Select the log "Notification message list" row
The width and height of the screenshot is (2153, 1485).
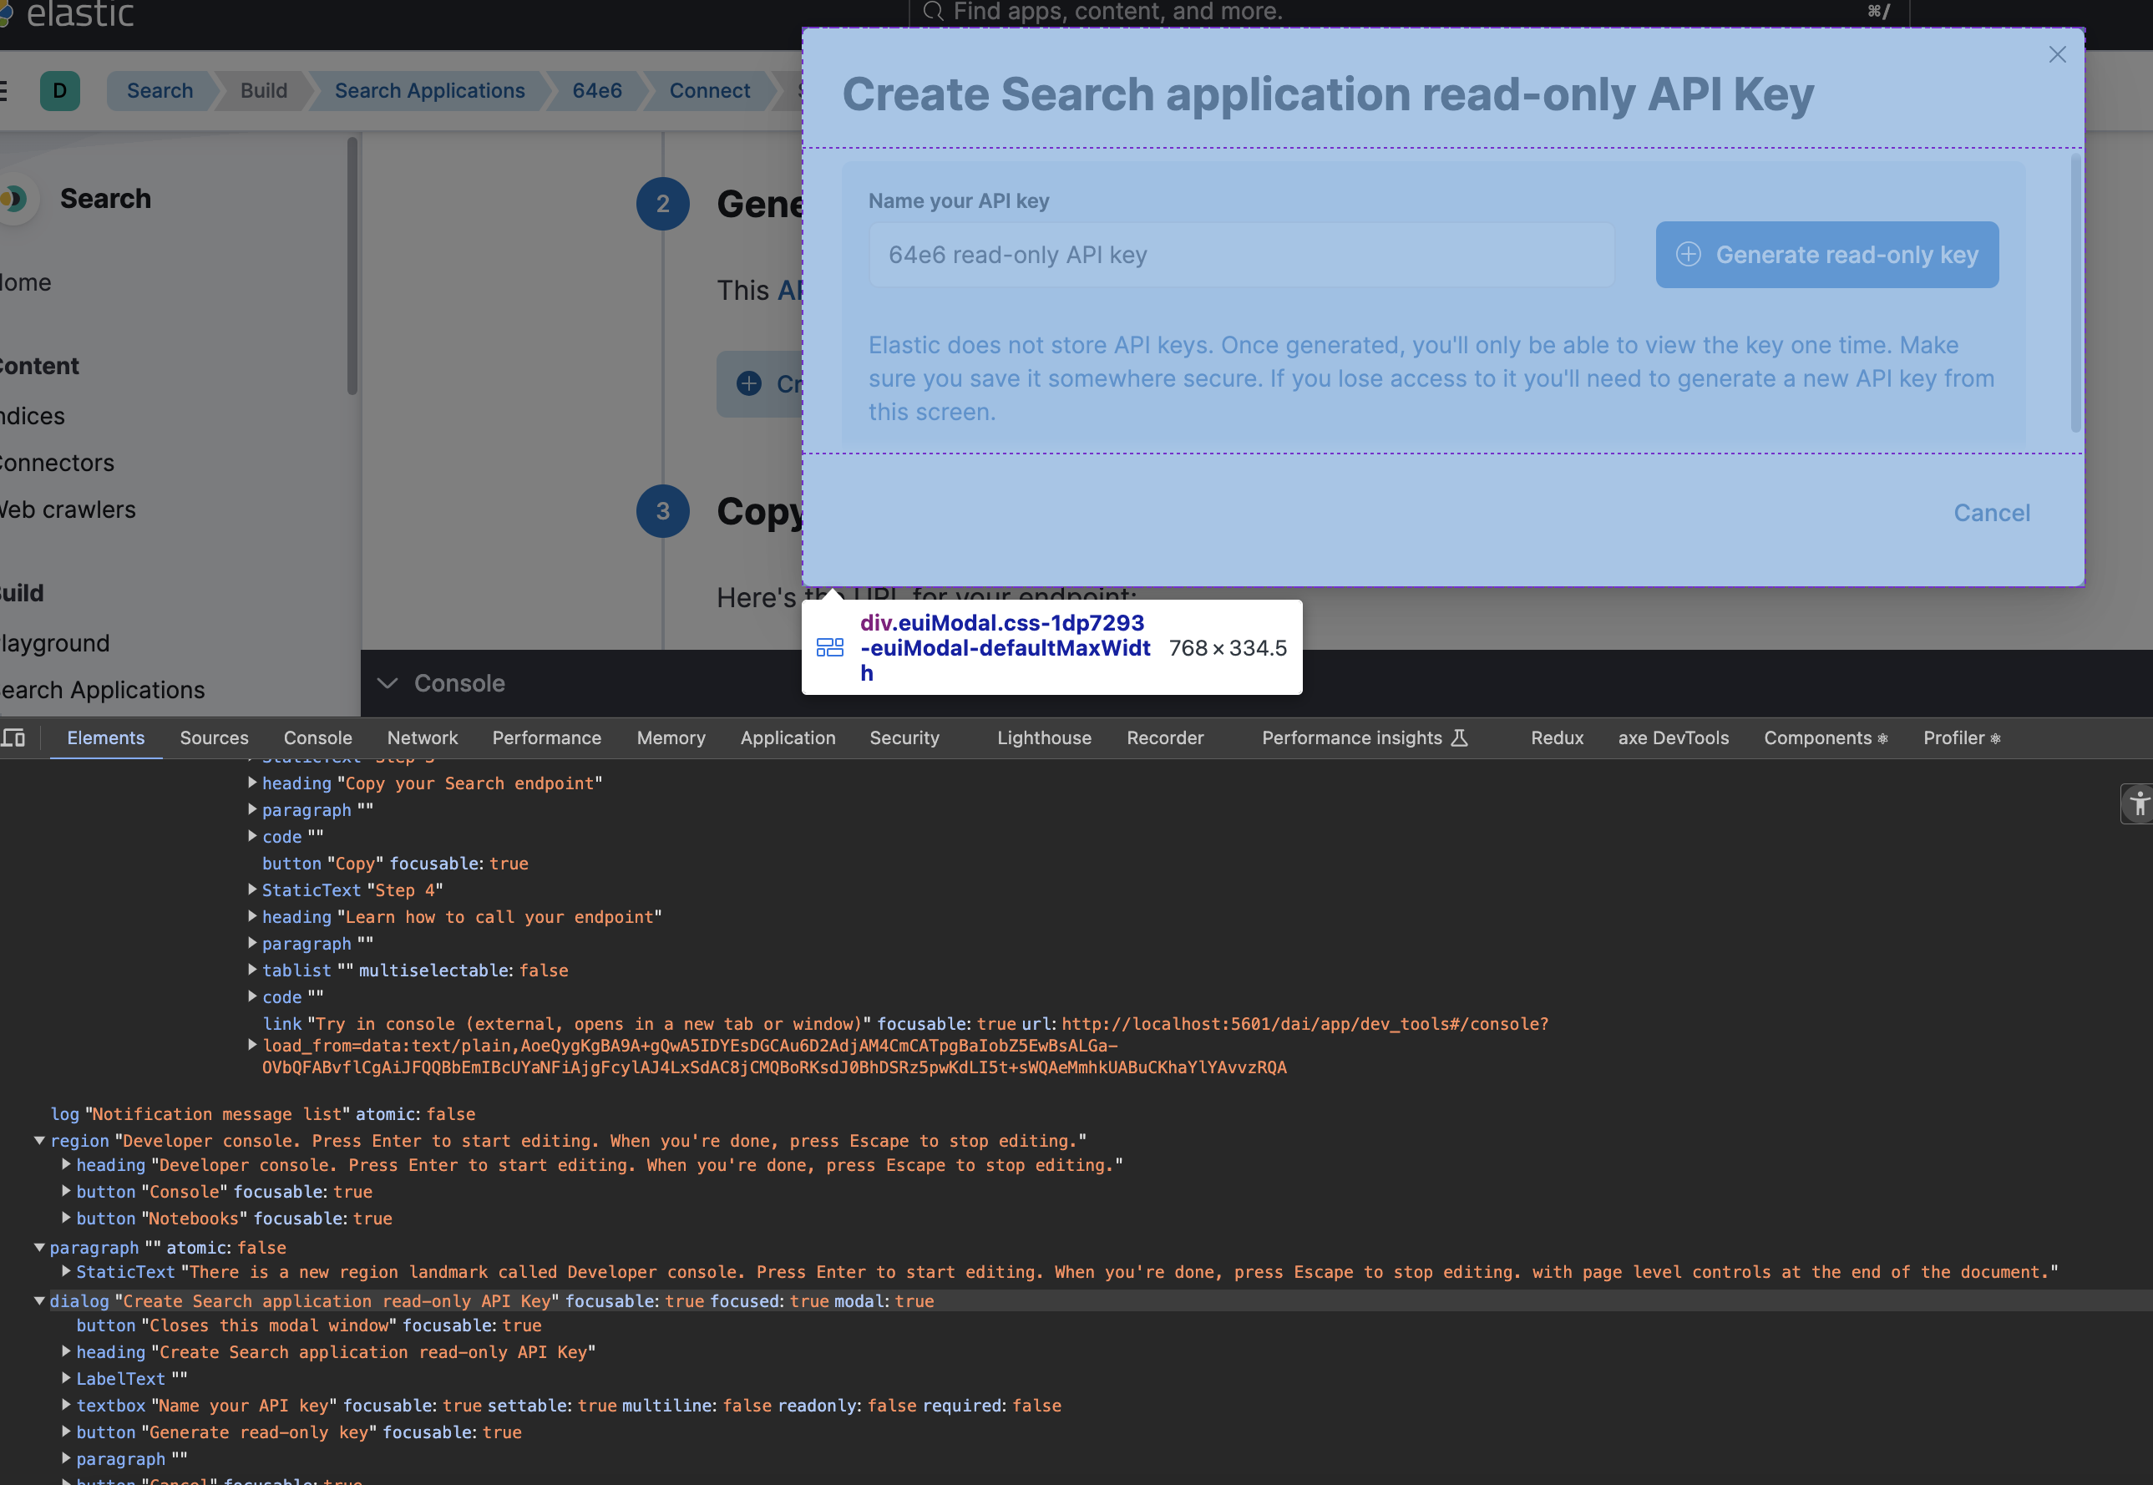coord(262,1114)
